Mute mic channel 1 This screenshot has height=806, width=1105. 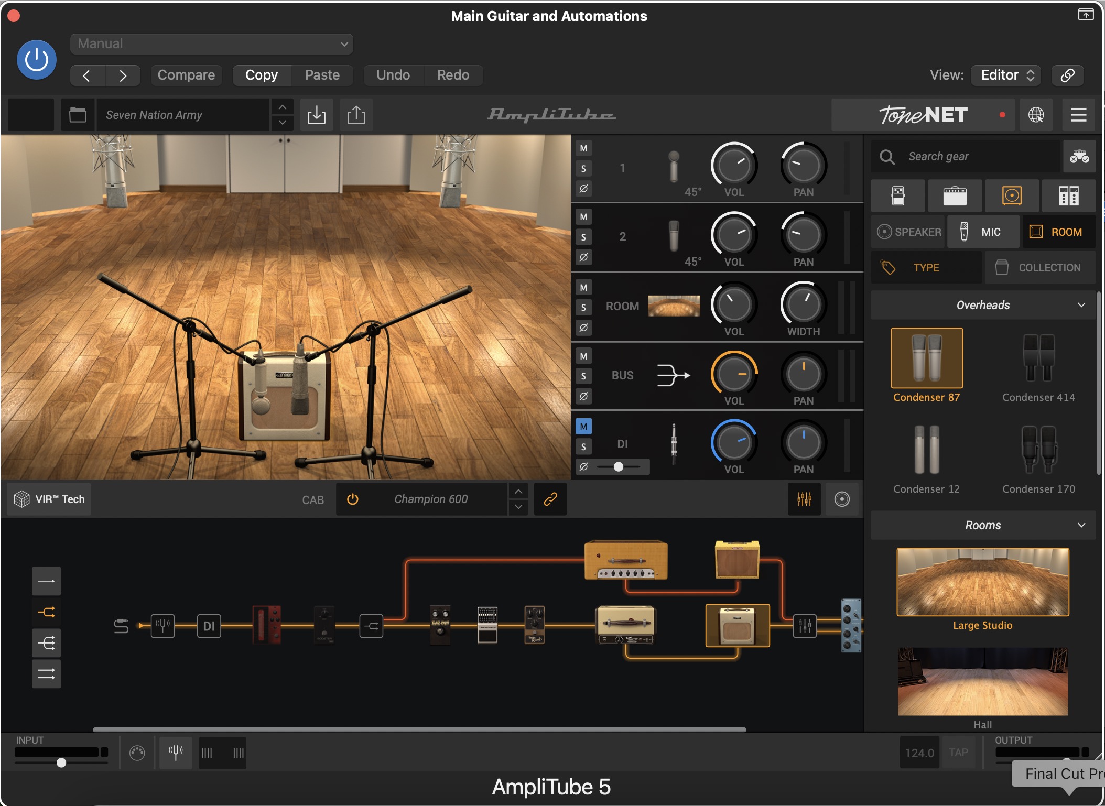583,148
